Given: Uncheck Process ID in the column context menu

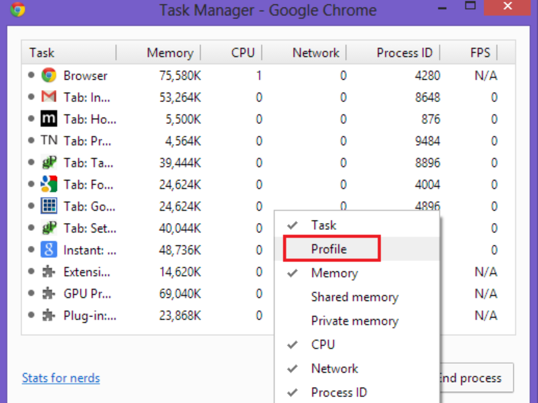Looking at the screenshot, I should click(x=357, y=393).
